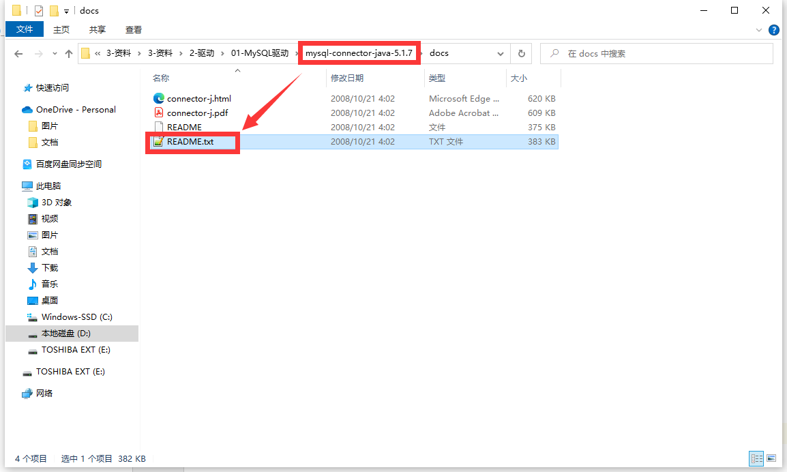
Task: Select the 01-MySQL驱动 breadcrumb segment
Action: pos(260,53)
